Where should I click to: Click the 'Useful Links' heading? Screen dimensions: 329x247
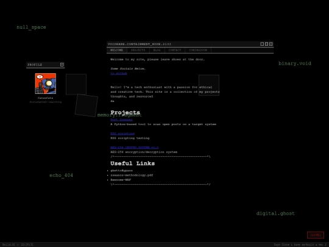point(133,163)
